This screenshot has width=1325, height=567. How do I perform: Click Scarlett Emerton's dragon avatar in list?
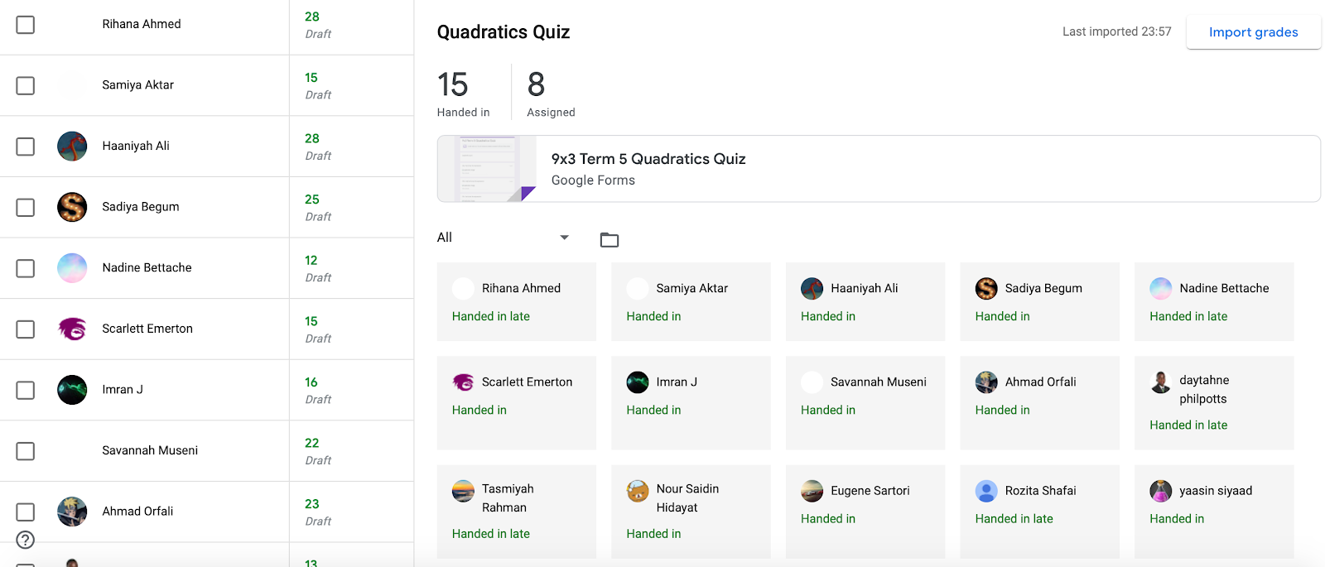72,329
